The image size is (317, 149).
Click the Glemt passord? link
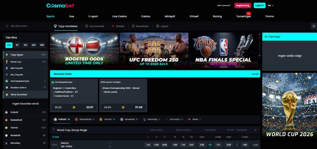(x=224, y=6)
